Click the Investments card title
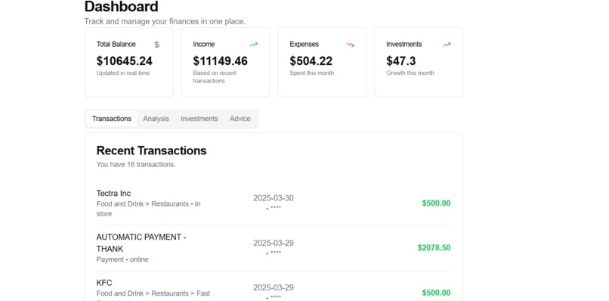This screenshot has width=609, height=301. tap(404, 45)
